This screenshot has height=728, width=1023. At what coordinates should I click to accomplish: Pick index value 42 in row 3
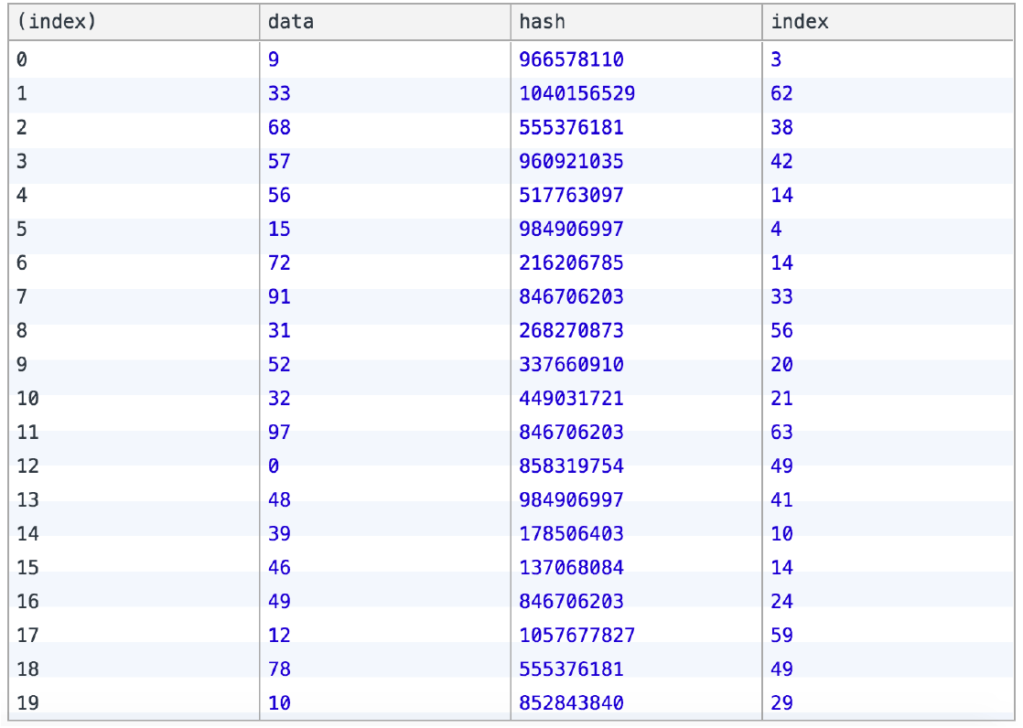(x=782, y=162)
